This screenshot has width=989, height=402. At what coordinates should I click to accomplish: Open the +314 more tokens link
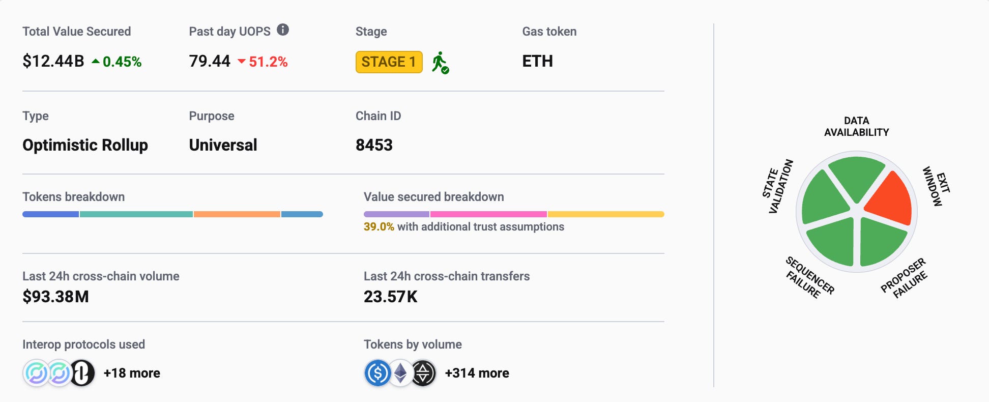click(477, 373)
